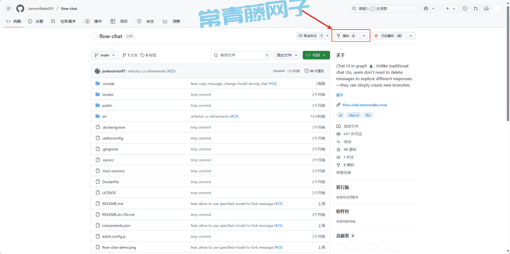Click the components.json file icon

click(x=97, y=225)
